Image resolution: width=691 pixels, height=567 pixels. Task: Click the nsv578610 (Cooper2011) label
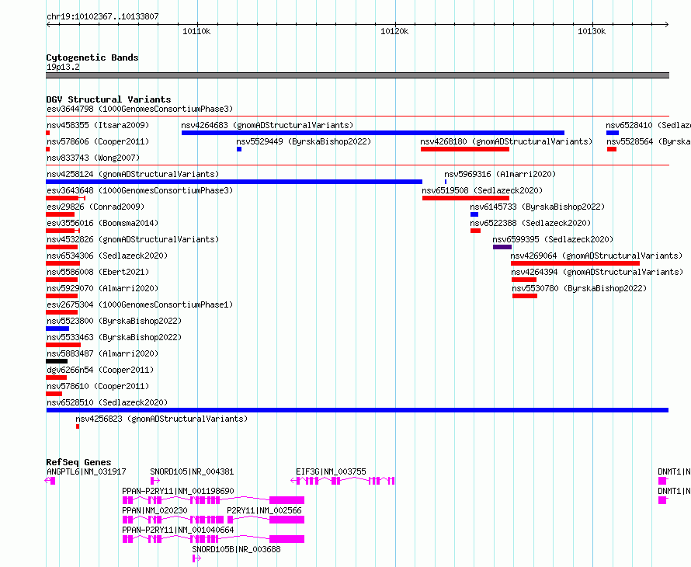point(98,386)
